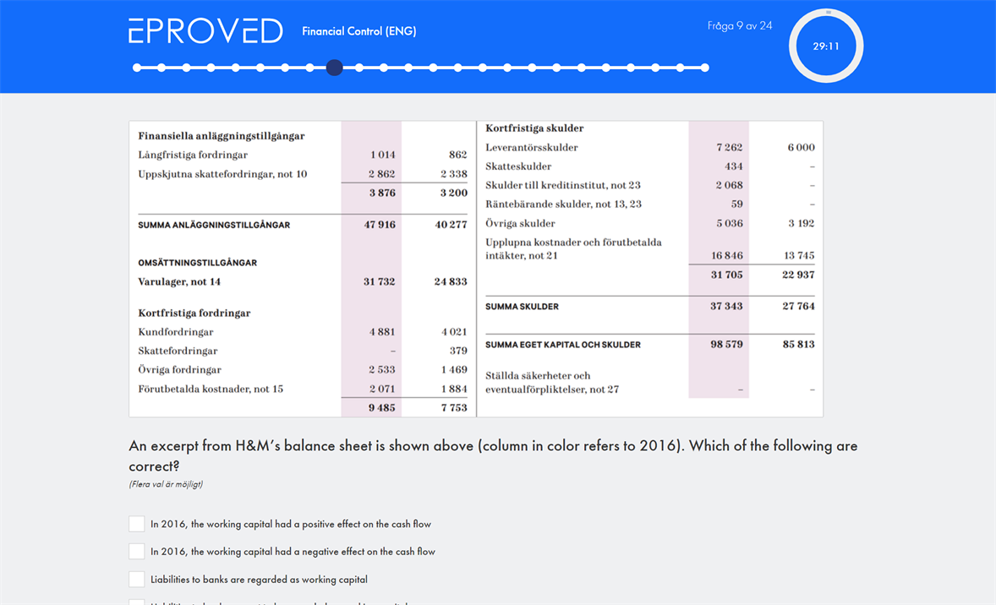Tick the liabilities to banks checkbox
Image resolution: width=996 pixels, height=605 pixels.
137,580
